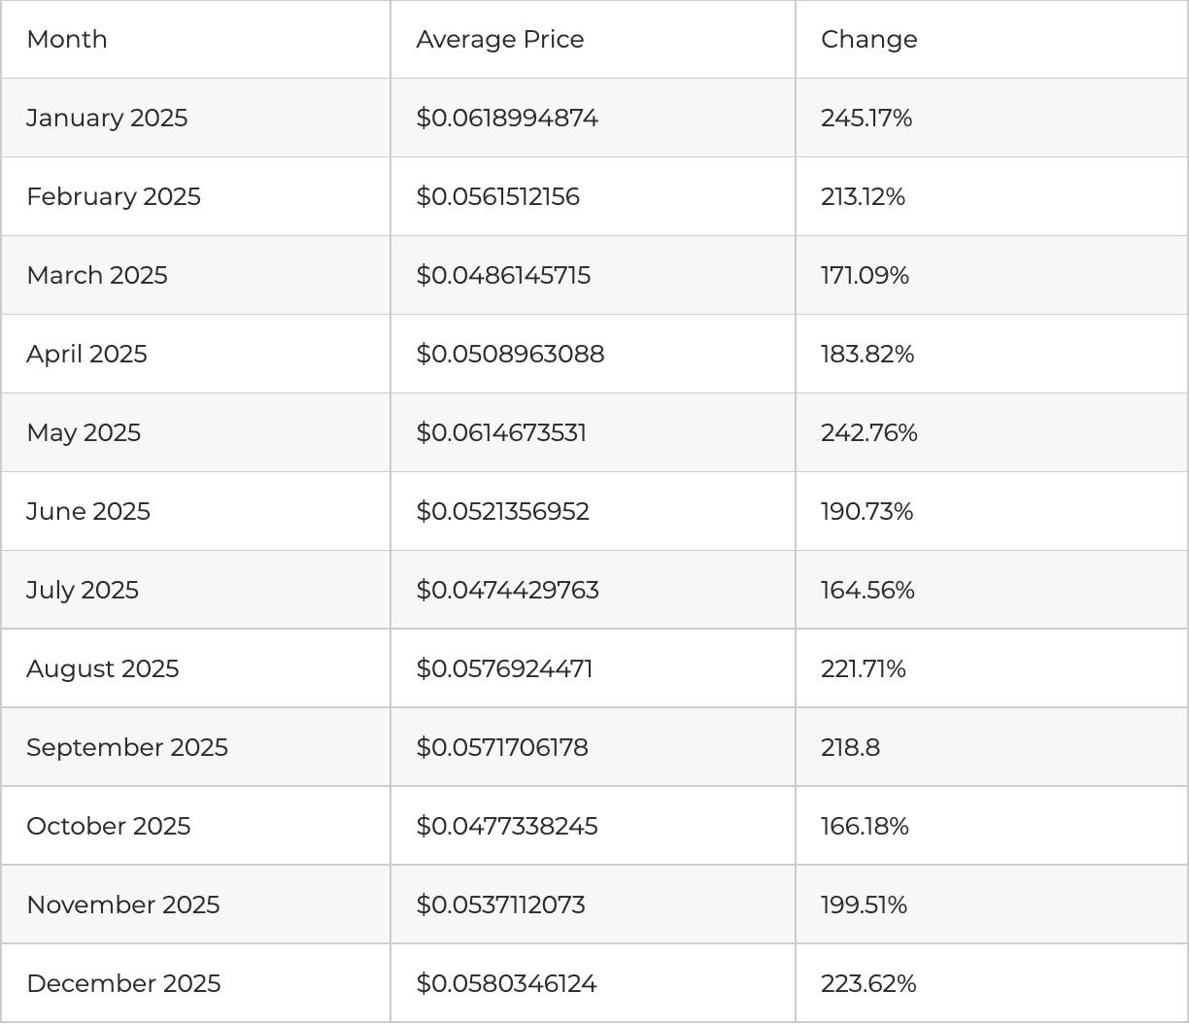
Task: Click the Month column header
Action: pyautogui.click(x=67, y=40)
